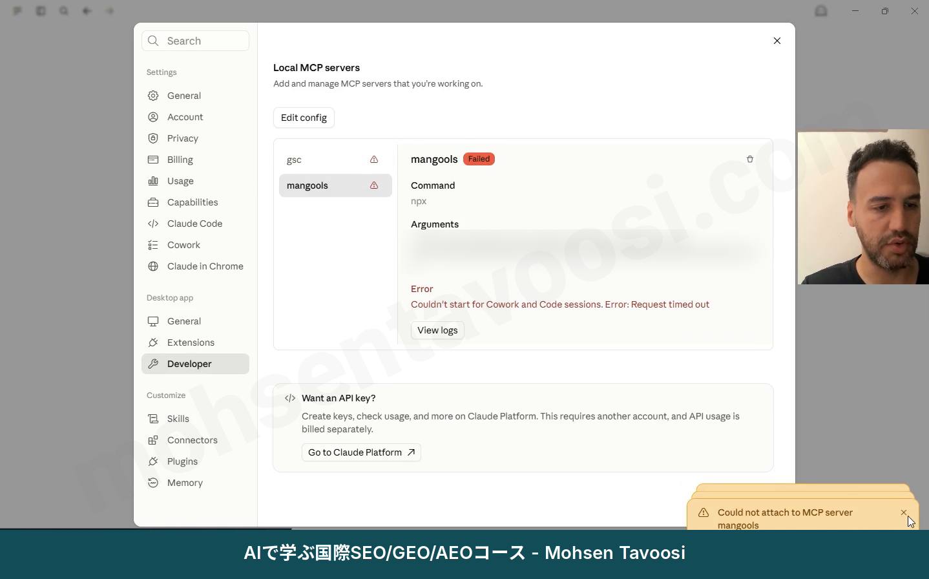929x579 pixels.
Task: Click the Extensions plug icon
Action: pos(153,342)
